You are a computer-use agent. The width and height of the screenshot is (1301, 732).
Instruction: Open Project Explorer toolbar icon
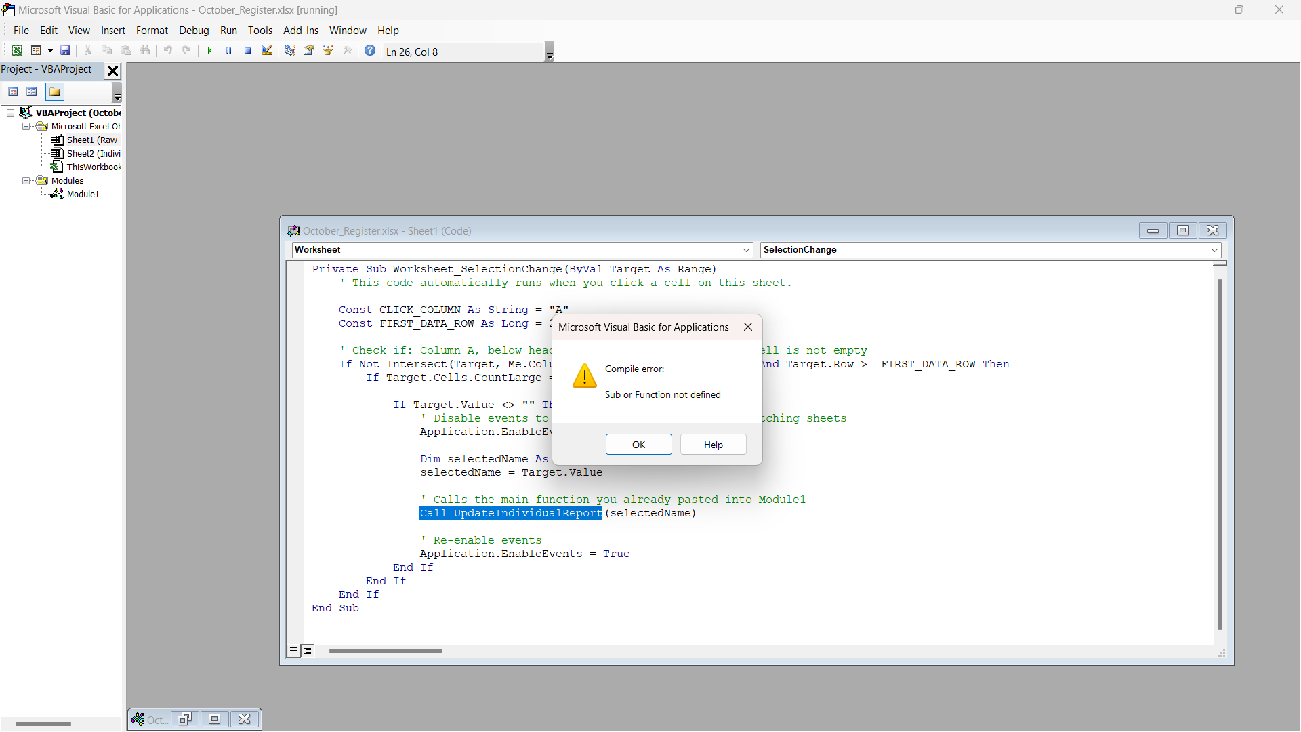290,51
